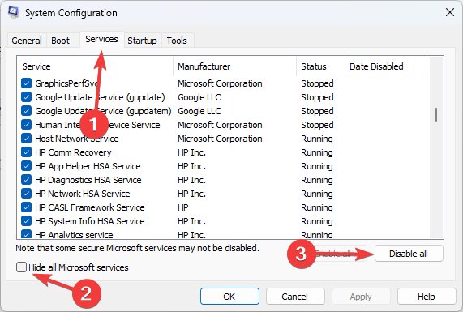Open the Boot tab
Image resolution: width=463 pixels, height=312 pixels.
coord(61,41)
